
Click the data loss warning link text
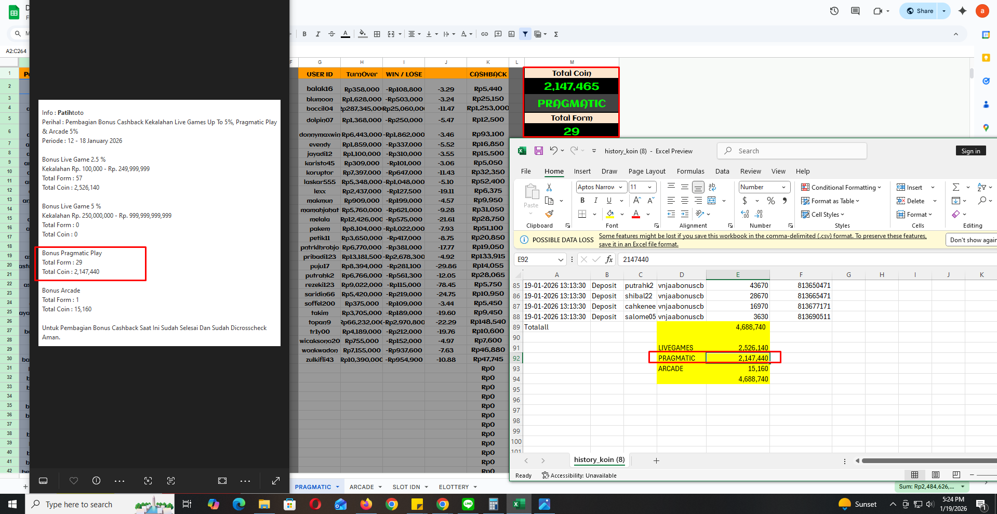[762, 240]
